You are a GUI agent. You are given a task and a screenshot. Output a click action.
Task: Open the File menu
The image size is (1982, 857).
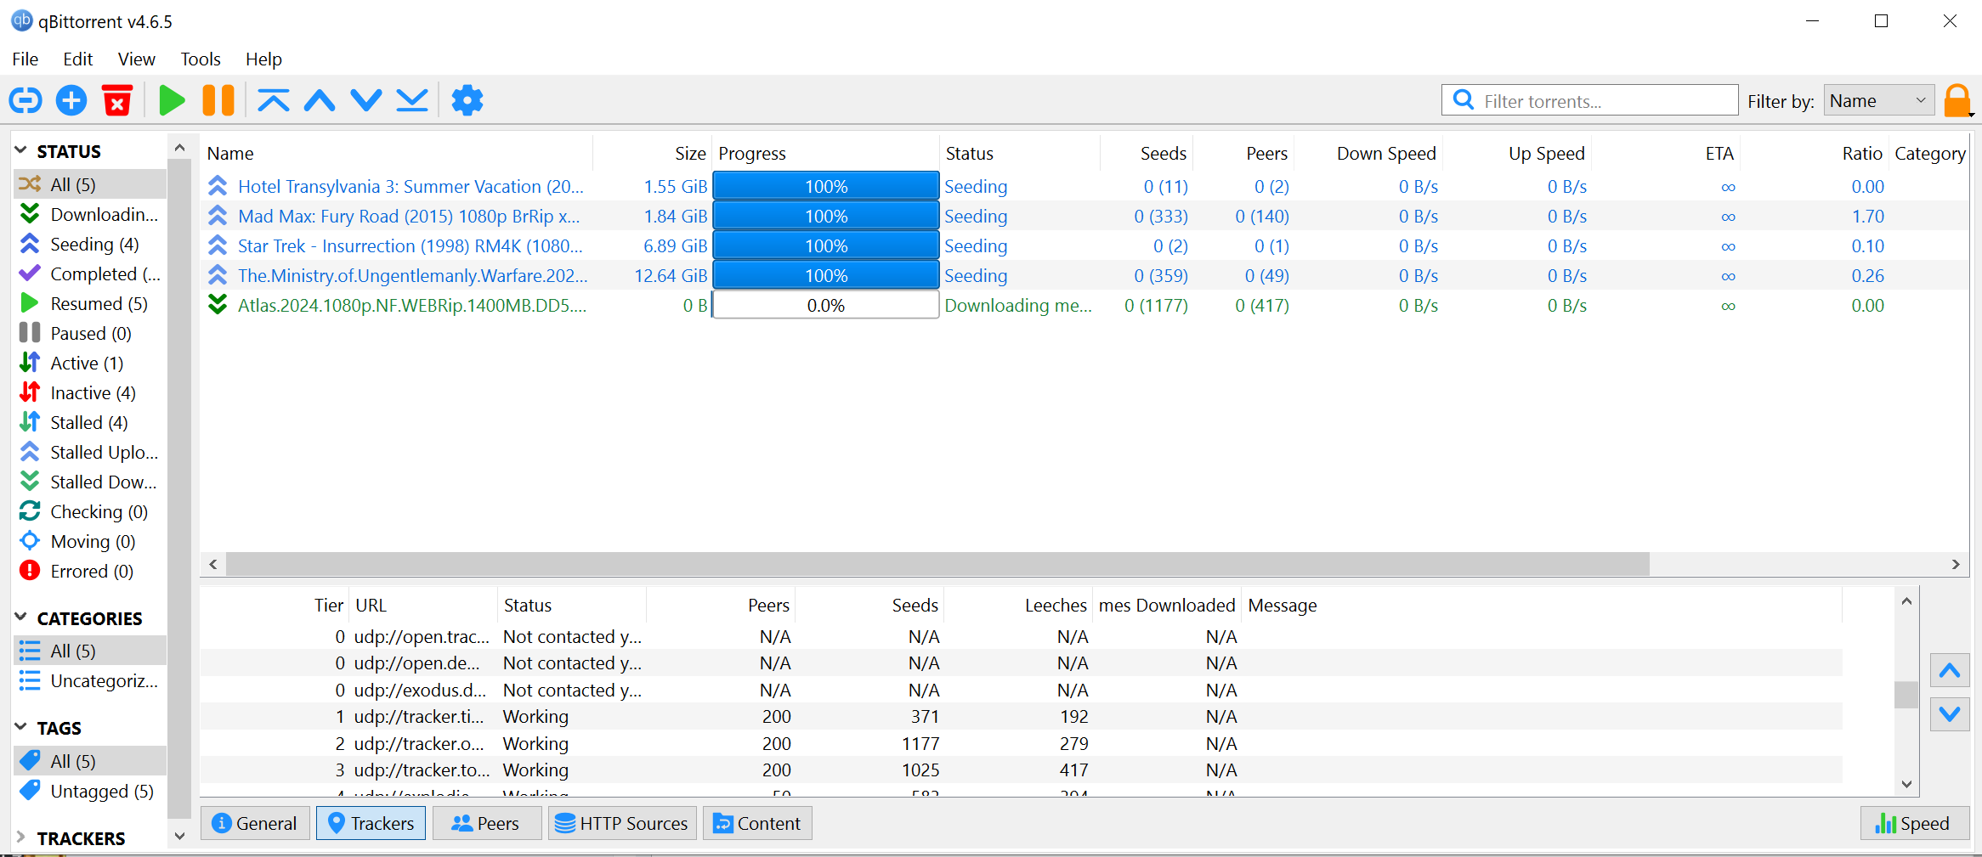point(25,59)
